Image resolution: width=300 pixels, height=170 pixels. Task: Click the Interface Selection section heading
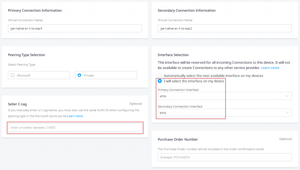(x=173, y=55)
